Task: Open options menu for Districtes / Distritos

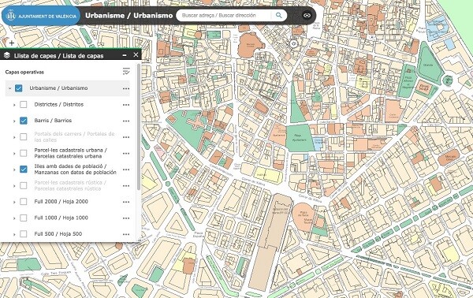Action: coord(126,105)
